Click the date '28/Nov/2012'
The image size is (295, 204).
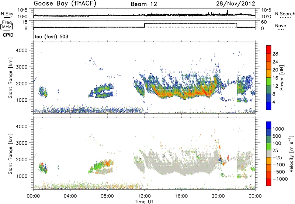point(236,3)
